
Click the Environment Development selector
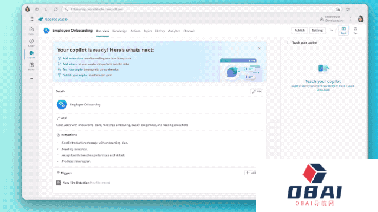331,19
